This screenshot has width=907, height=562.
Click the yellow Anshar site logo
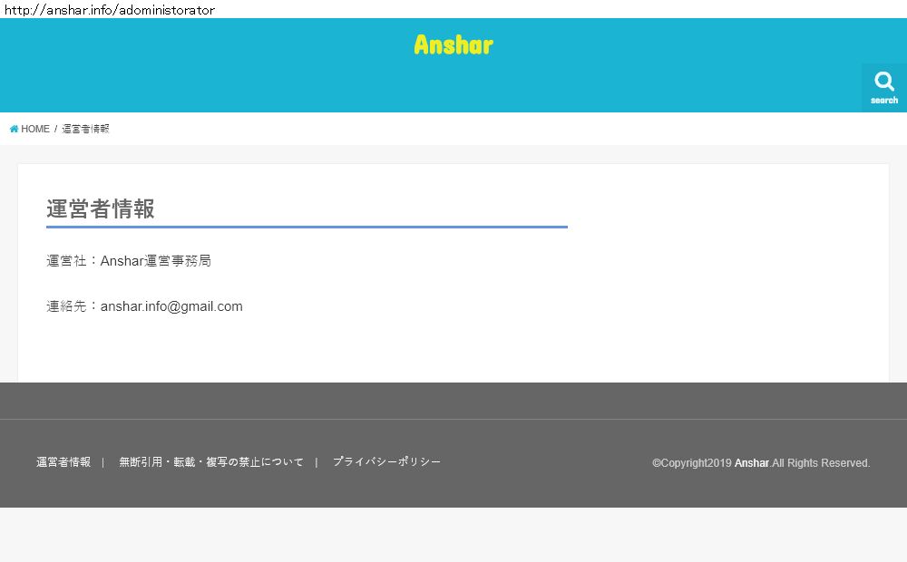point(453,44)
